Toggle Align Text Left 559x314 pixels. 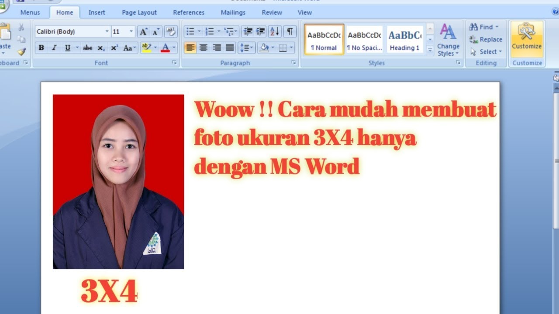[190, 48]
